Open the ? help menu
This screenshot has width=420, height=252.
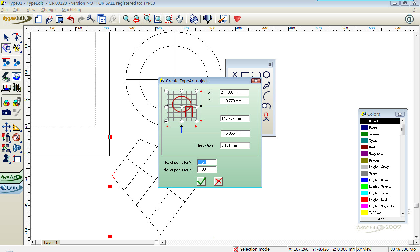[x=414, y=10]
